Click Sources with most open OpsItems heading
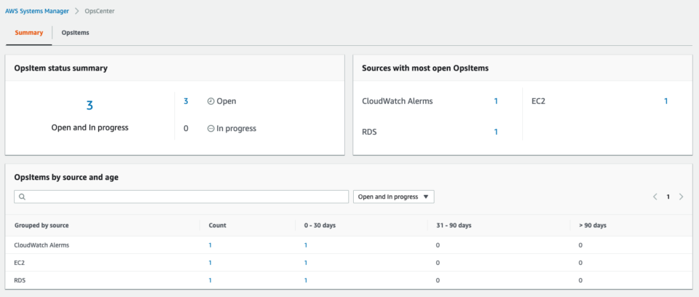This screenshot has height=297, width=699. [425, 68]
